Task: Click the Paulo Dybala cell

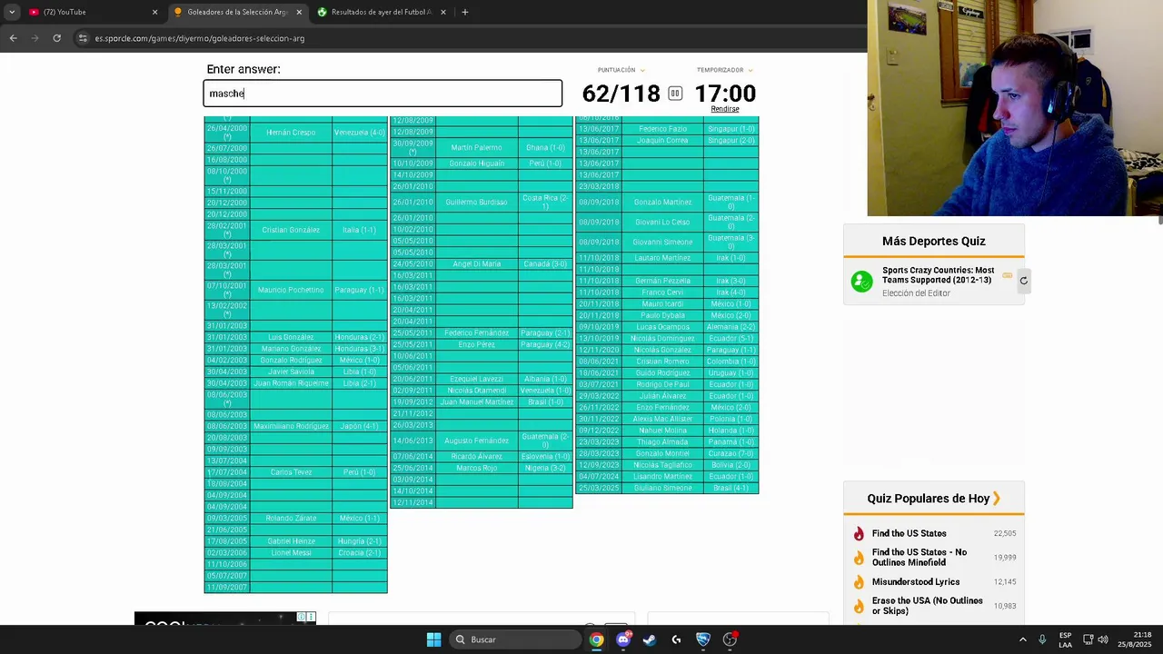Action: point(662,315)
